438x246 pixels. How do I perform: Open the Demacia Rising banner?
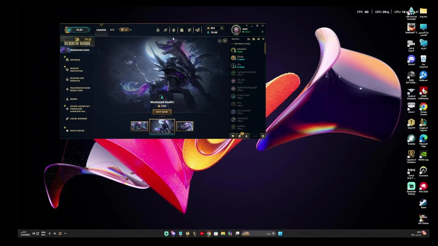(x=77, y=42)
